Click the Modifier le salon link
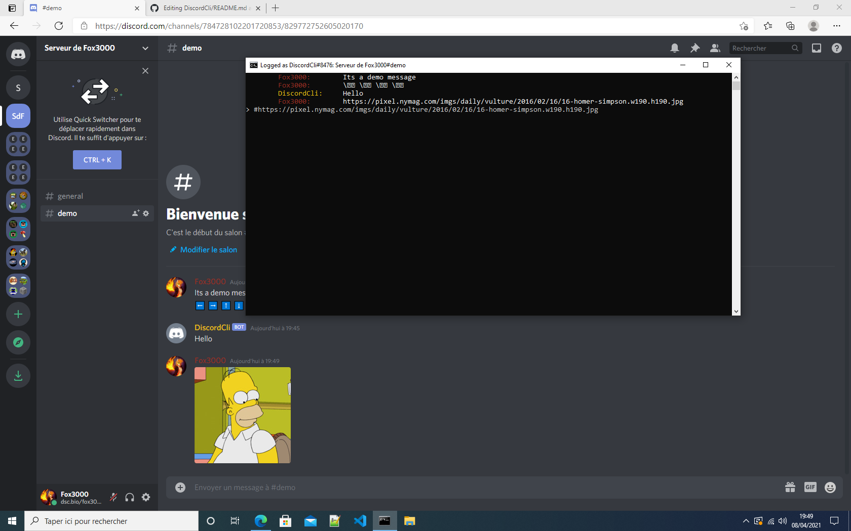The height and width of the screenshot is (531, 851). [210, 249]
